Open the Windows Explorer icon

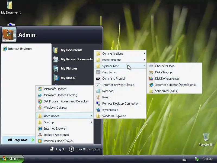tap(98, 116)
